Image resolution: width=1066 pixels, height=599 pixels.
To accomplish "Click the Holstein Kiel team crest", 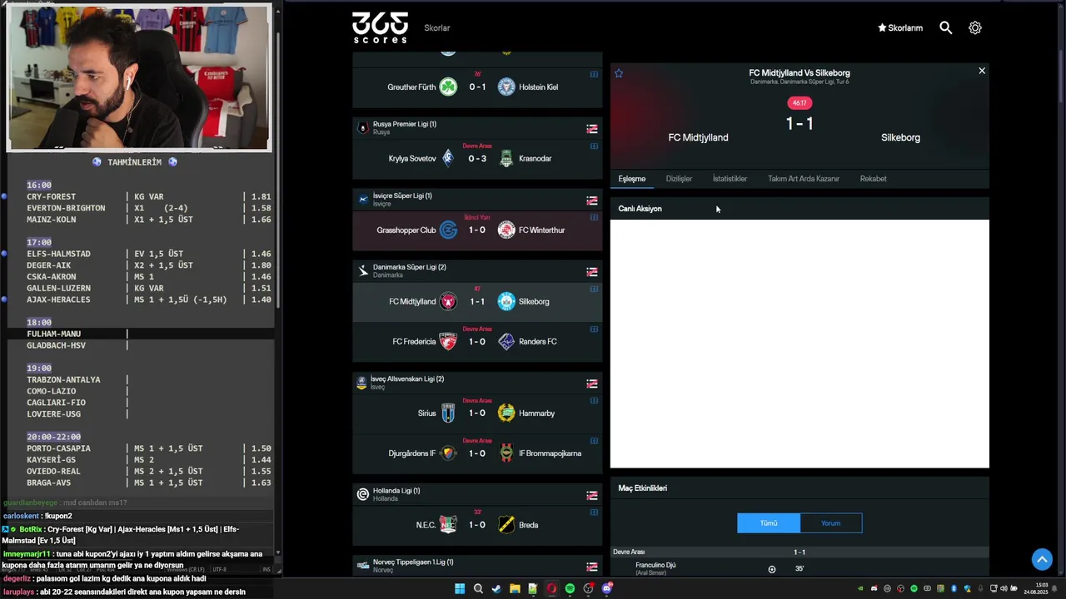I will (x=506, y=87).
